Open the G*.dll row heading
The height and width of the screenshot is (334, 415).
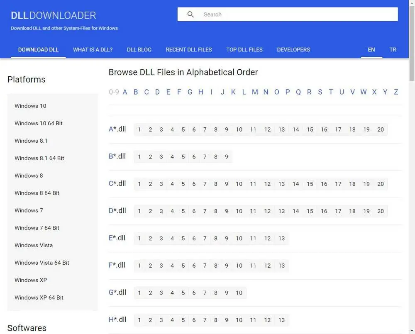coord(117,293)
